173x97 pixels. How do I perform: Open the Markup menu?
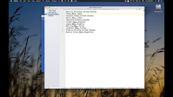(x=48, y=1)
